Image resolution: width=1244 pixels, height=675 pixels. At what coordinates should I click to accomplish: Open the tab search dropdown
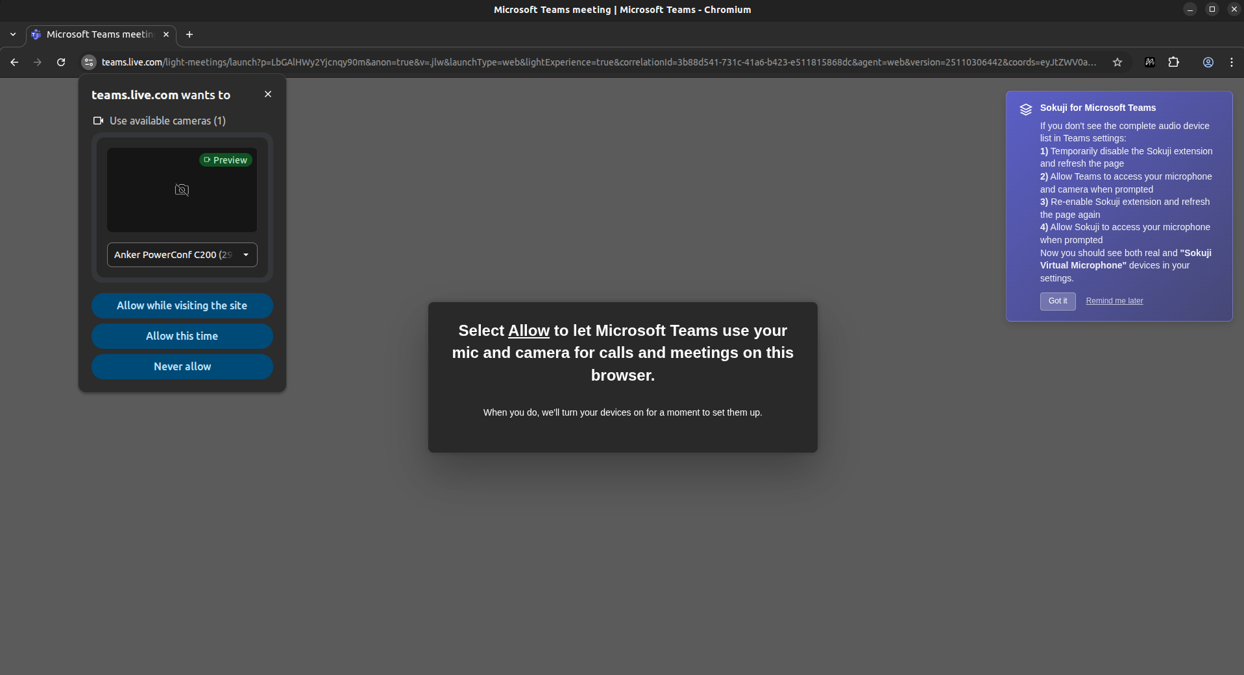(13, 34)
